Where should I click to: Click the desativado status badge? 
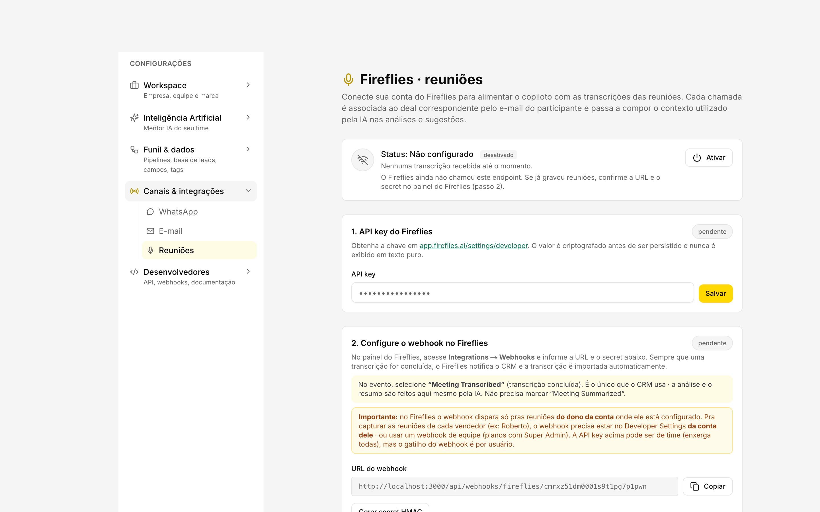pyautogui.click(x=498, y=155)
